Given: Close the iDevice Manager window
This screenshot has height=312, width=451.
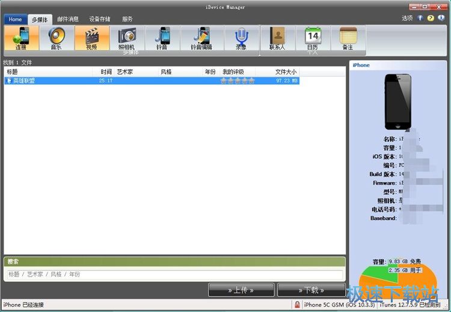Looking at the screenshot, I should [440, 7].
